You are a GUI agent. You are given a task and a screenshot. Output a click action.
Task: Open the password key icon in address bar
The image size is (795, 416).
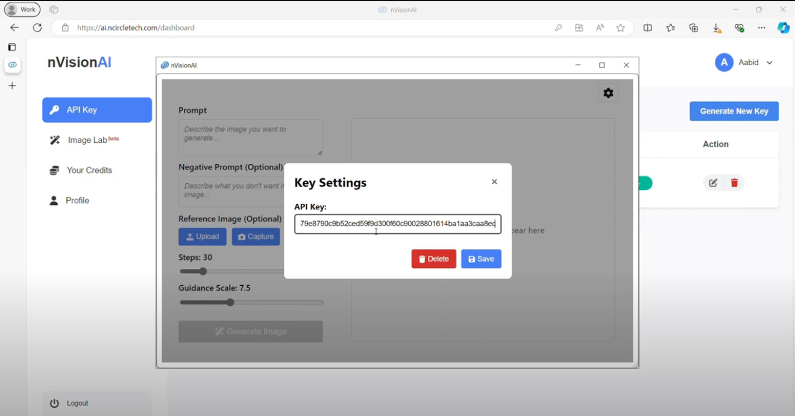pyautogui.click(x=559, y=28)
